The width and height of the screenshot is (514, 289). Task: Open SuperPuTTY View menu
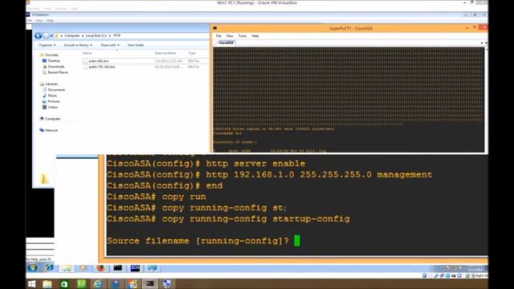230,36
